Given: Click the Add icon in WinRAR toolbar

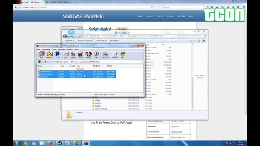Looking at the screenshot, I should (x=41, y=55).
